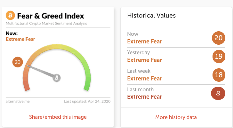Select the Yesterday Extreme Fear row label
Screen dimensions: 233x128
pyautogui.click(x=145, y=60)
